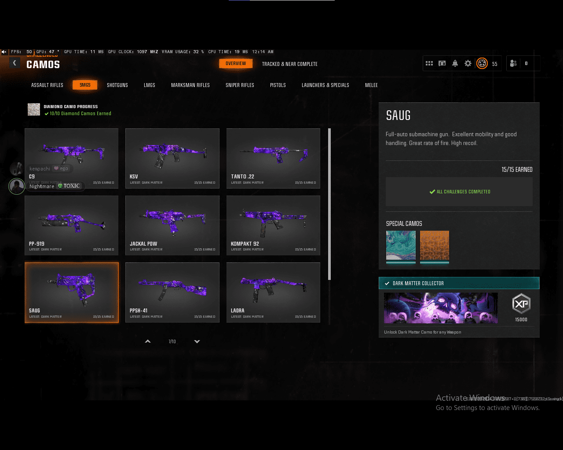Select the Kompakt 92 weapon card
The height and width of the screenshot is (450, 563).
coord(273,225)
